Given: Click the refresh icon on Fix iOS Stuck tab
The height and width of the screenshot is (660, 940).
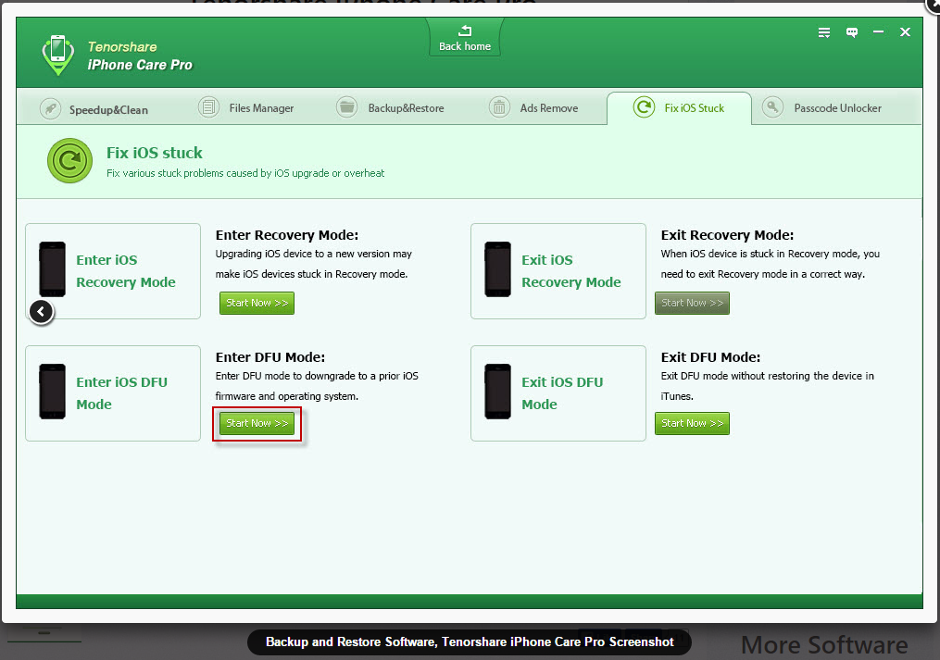Looking at the screenshot, I should [644, 107].
